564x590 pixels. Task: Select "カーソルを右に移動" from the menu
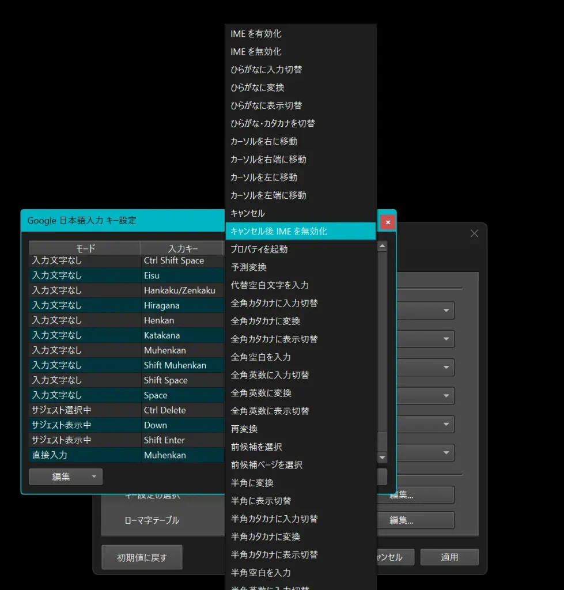[x=301, y=142]
